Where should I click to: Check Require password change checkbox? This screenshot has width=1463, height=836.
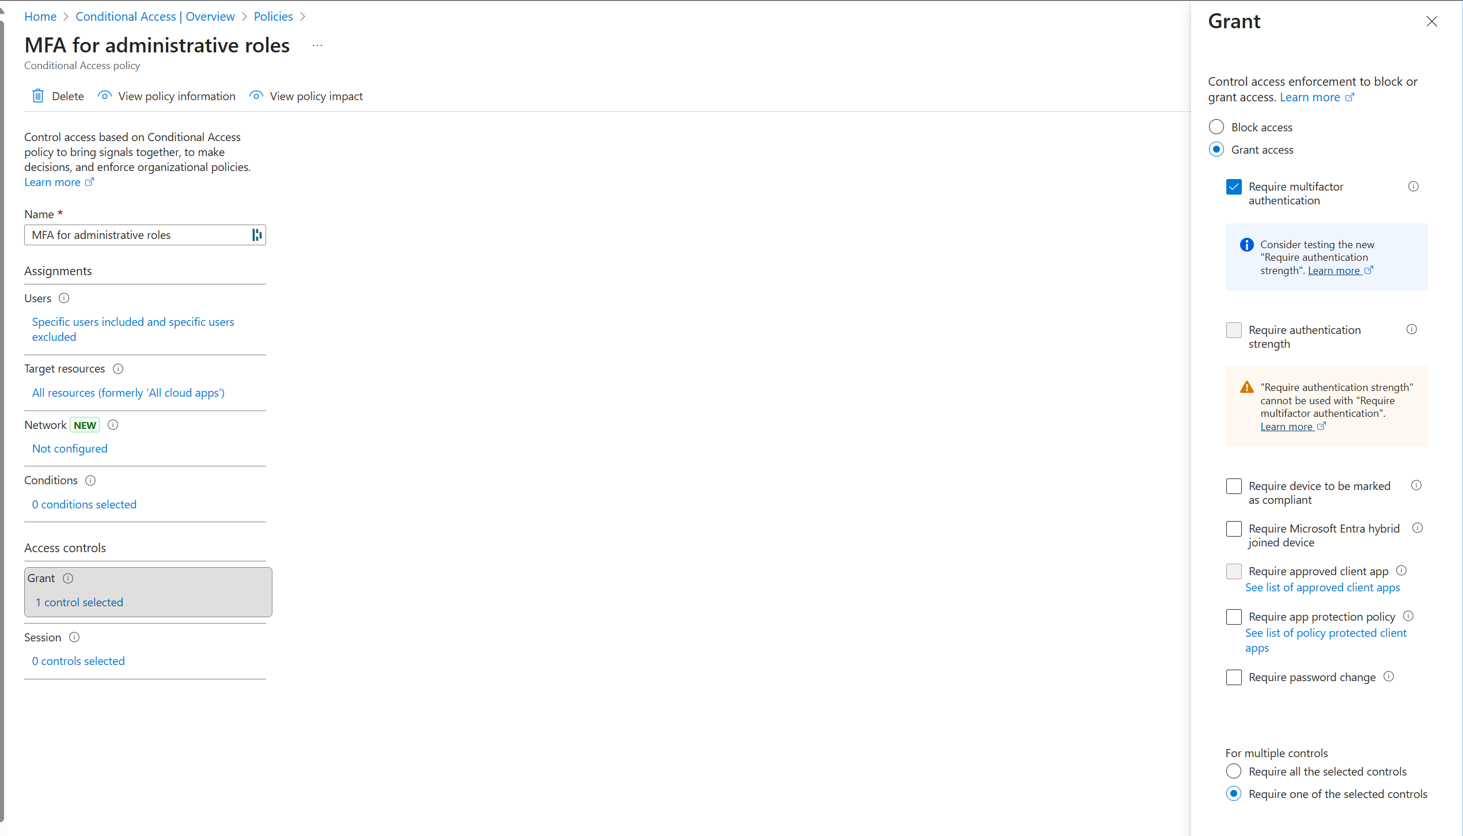click(1234, 678)
